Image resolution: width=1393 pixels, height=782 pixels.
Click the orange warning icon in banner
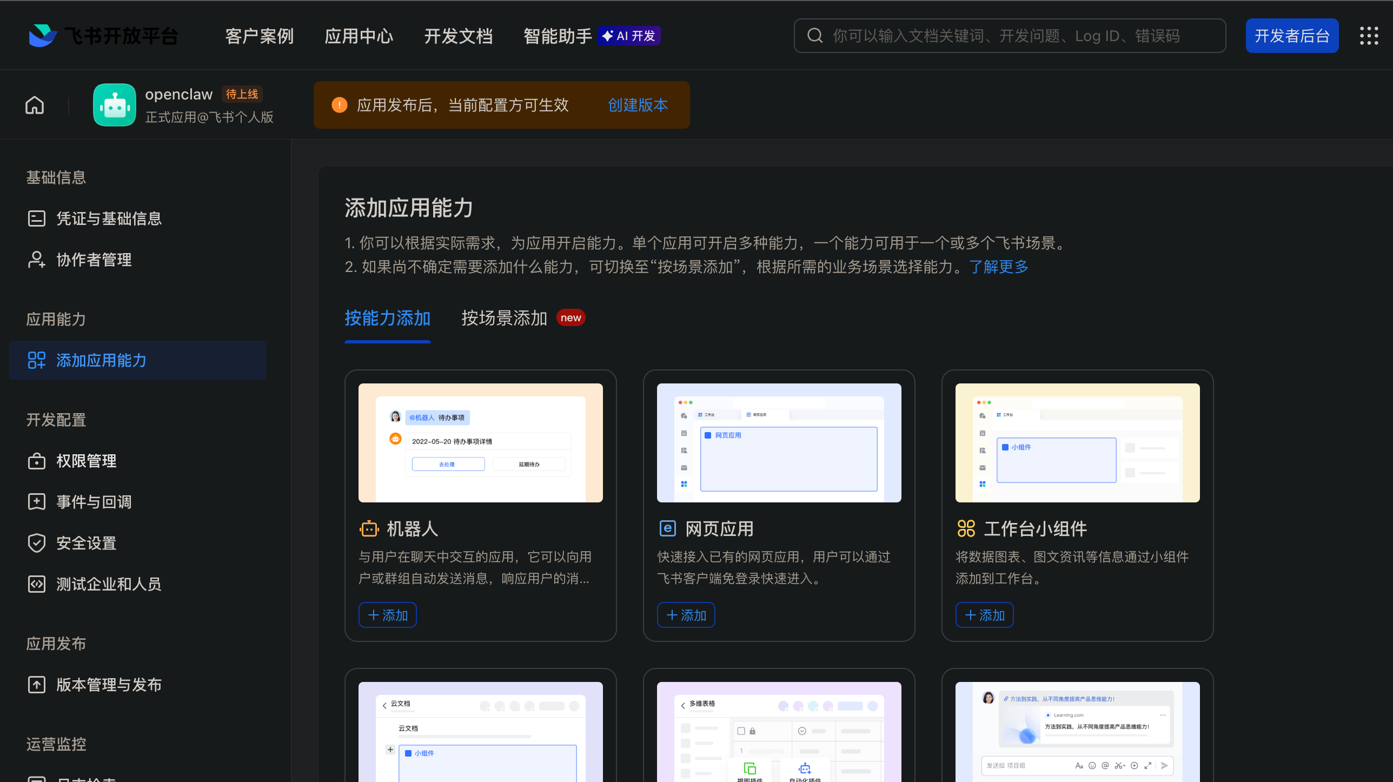click(339, 105)
